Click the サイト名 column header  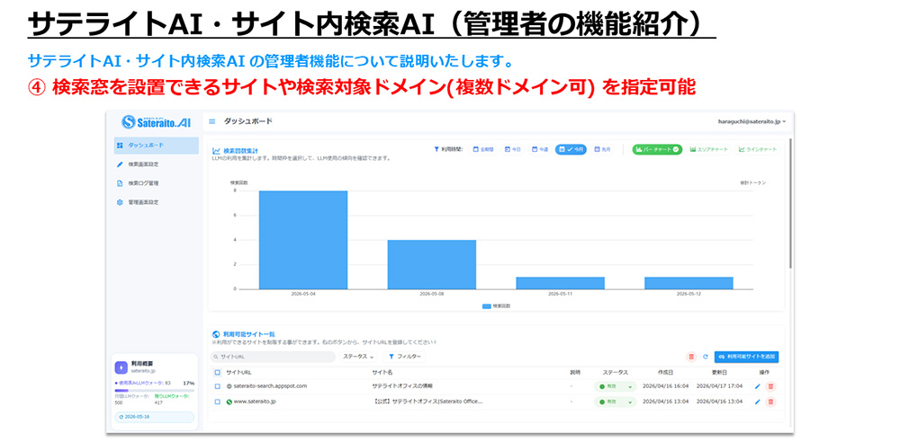click(x=382, y=372)
